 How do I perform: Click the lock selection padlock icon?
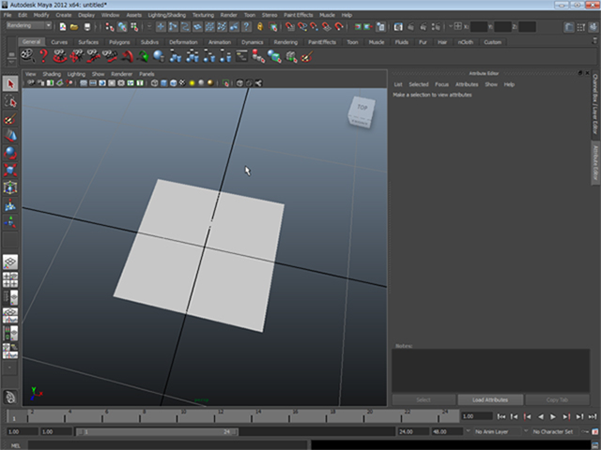pyautogui.click(x=260, y=27)
